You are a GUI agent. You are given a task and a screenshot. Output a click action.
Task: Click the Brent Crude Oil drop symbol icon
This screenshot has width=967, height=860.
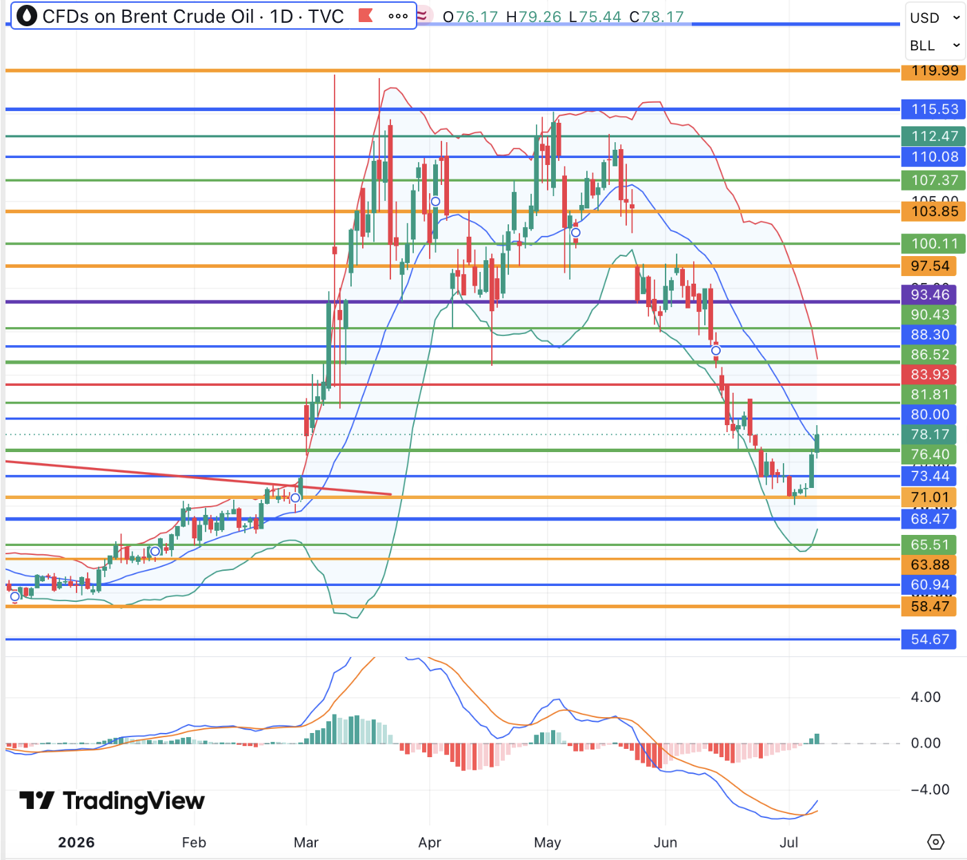click(26, 16)
